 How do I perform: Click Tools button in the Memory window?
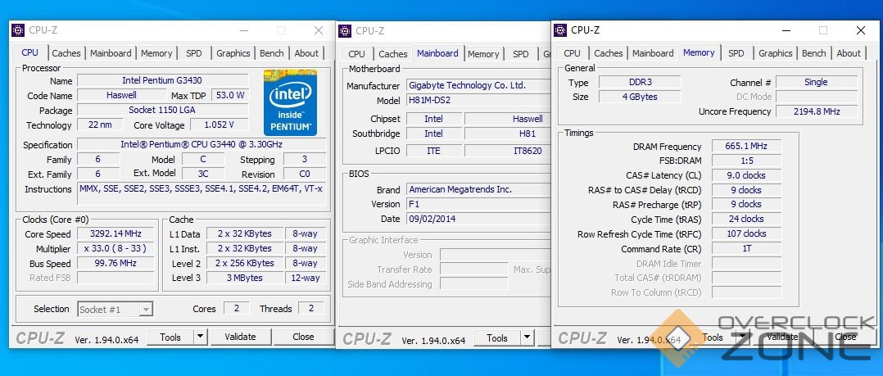click(x=713, y=337)
